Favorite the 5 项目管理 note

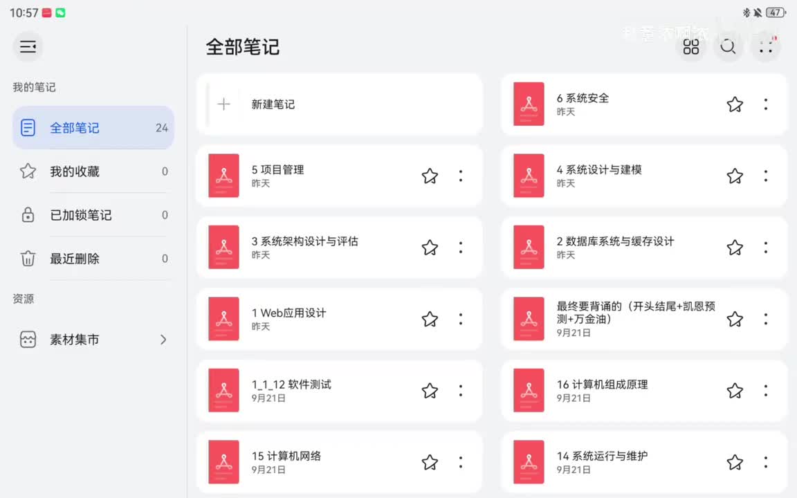pos(430,176)
